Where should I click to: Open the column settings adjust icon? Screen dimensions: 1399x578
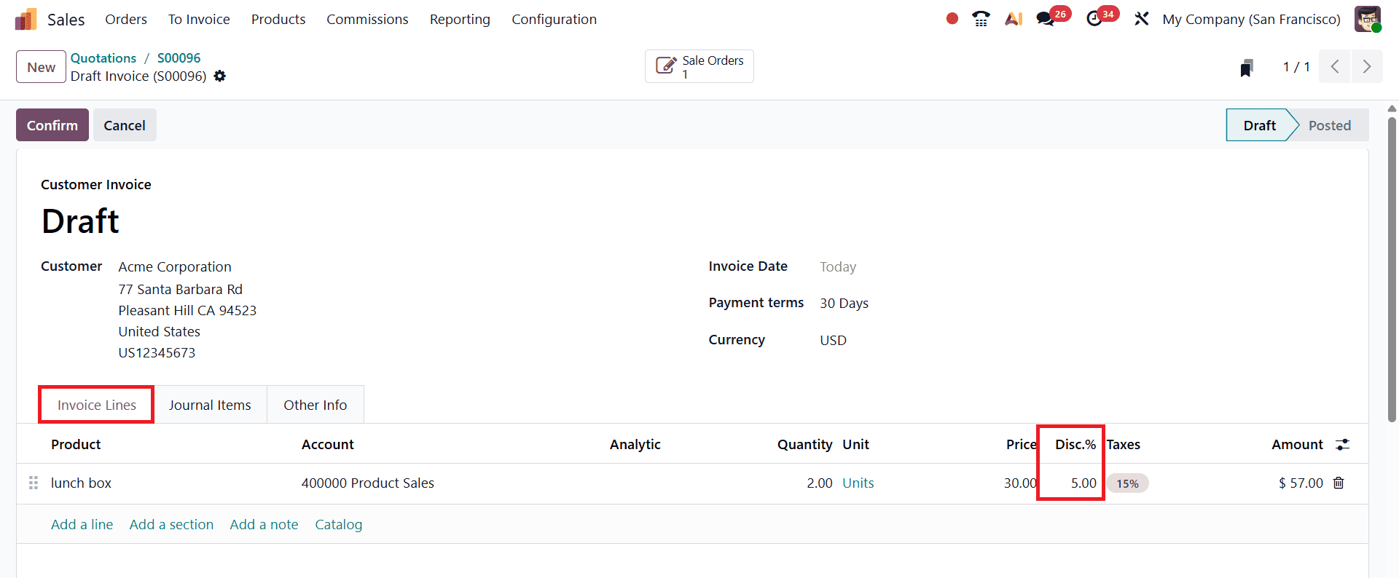[x=1343, y=444]
